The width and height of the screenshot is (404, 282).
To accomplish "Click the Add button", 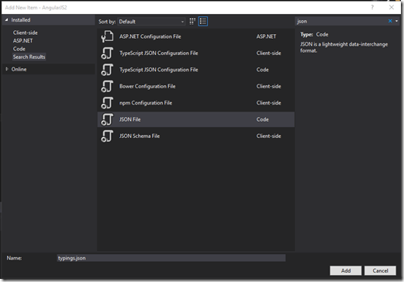I will pyautogui.click(x=346, y=270).
